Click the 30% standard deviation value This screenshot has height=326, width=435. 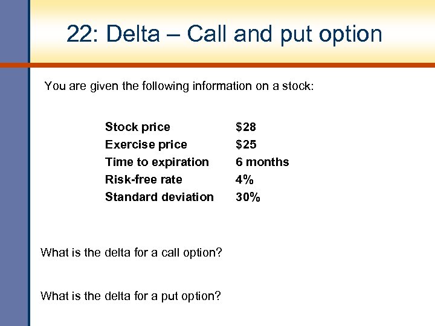click(248, 197)
